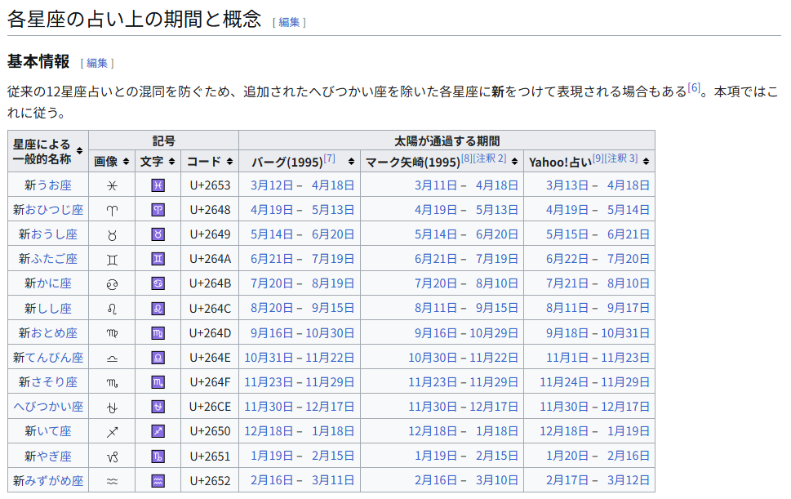Screen dimensions: 791x499
Task: Open footnote reference [6] in paragraph
Action: 694,87
